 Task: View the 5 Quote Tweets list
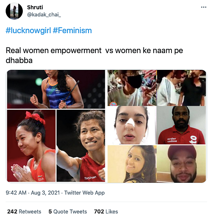[68, 211]
